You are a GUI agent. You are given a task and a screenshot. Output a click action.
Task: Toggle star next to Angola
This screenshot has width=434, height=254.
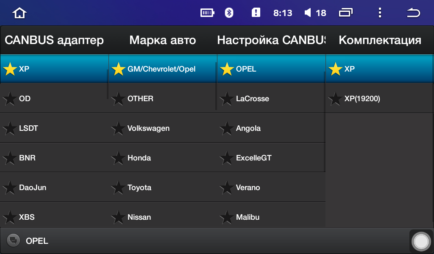pyautogui.click(x=227, y=128)
